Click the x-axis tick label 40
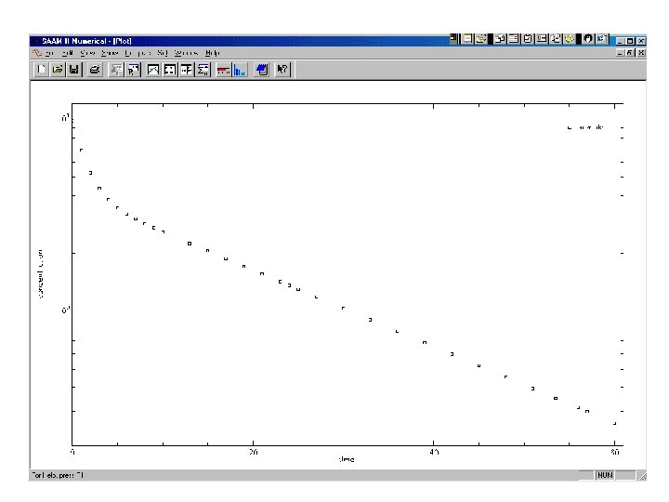Image resolution: width=669 pixels, height=502 pixels. pos(434,452)
